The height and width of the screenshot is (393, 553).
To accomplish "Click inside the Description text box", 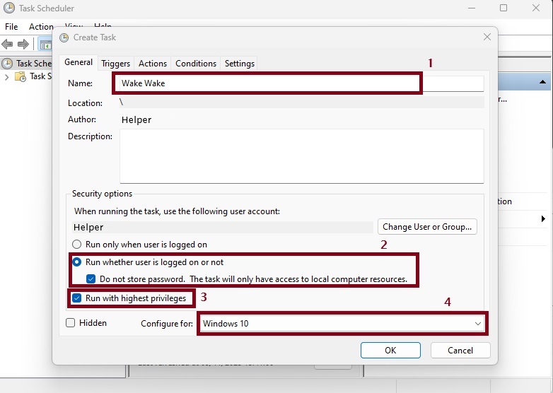I will pos(302,156).
